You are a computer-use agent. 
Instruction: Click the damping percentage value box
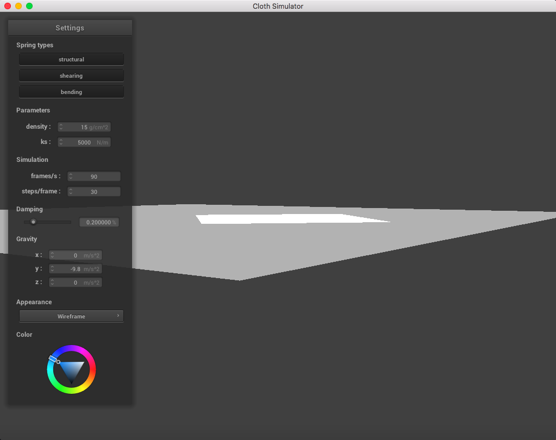99,222
